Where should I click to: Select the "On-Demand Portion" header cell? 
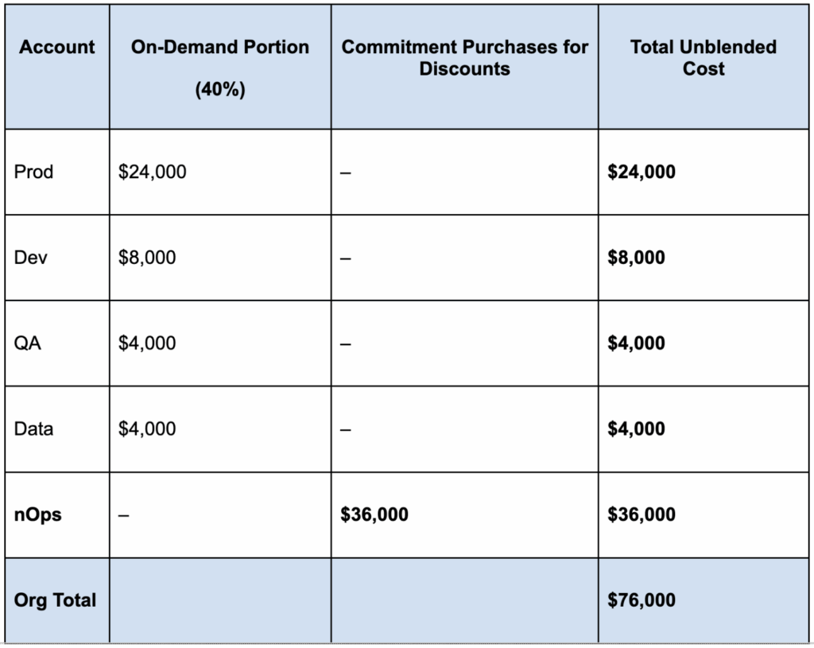(x=220, y=48)
